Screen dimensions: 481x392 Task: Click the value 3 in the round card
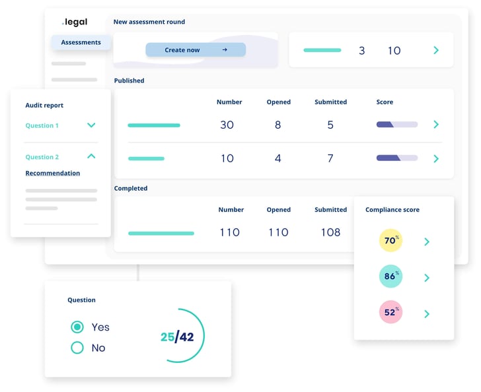pos(362,51)
